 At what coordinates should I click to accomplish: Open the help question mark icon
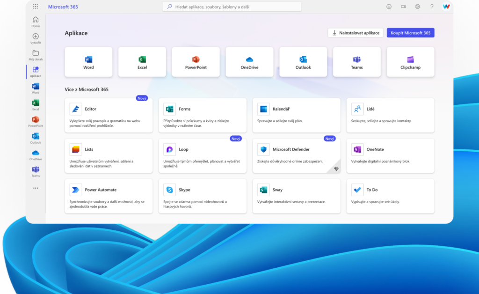coord(432,7)
